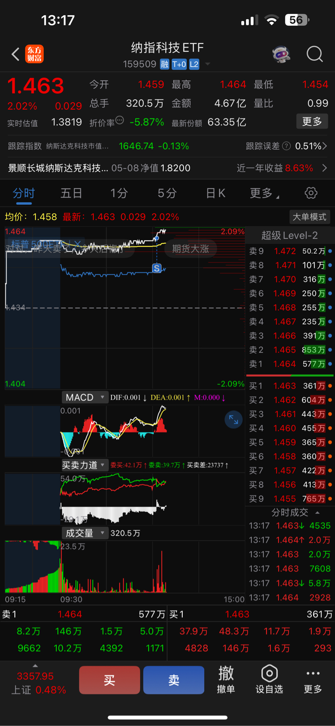Tap the 上证 3357.95 index ticker
335x726 pixels.
pos(38,683)
